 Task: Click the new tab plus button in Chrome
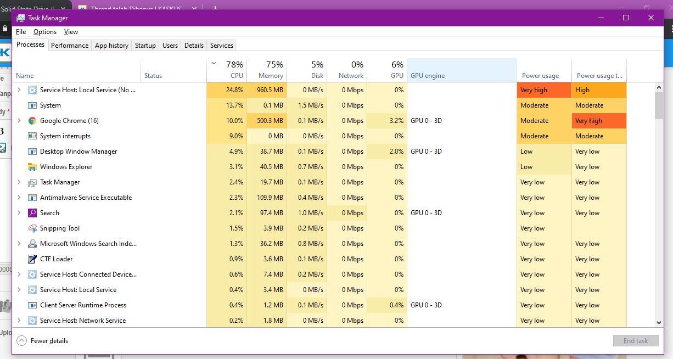point(215,8)
